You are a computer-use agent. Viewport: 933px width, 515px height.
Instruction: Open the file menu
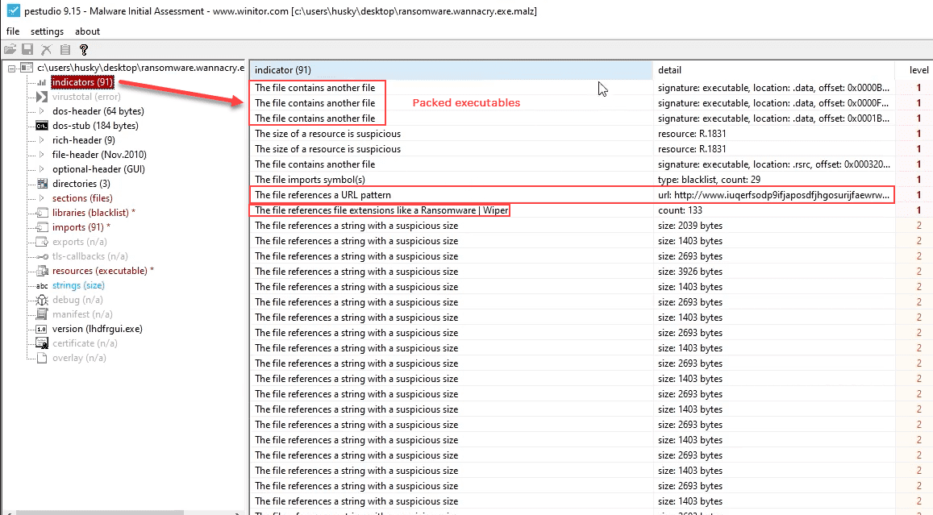click(x=13, y=31)
